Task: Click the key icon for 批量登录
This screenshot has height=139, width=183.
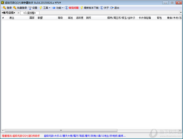Action: 15,8
